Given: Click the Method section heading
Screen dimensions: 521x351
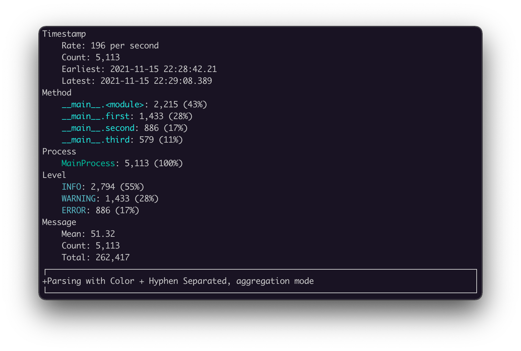Looking at the screenshot, I should click(57, 93).
